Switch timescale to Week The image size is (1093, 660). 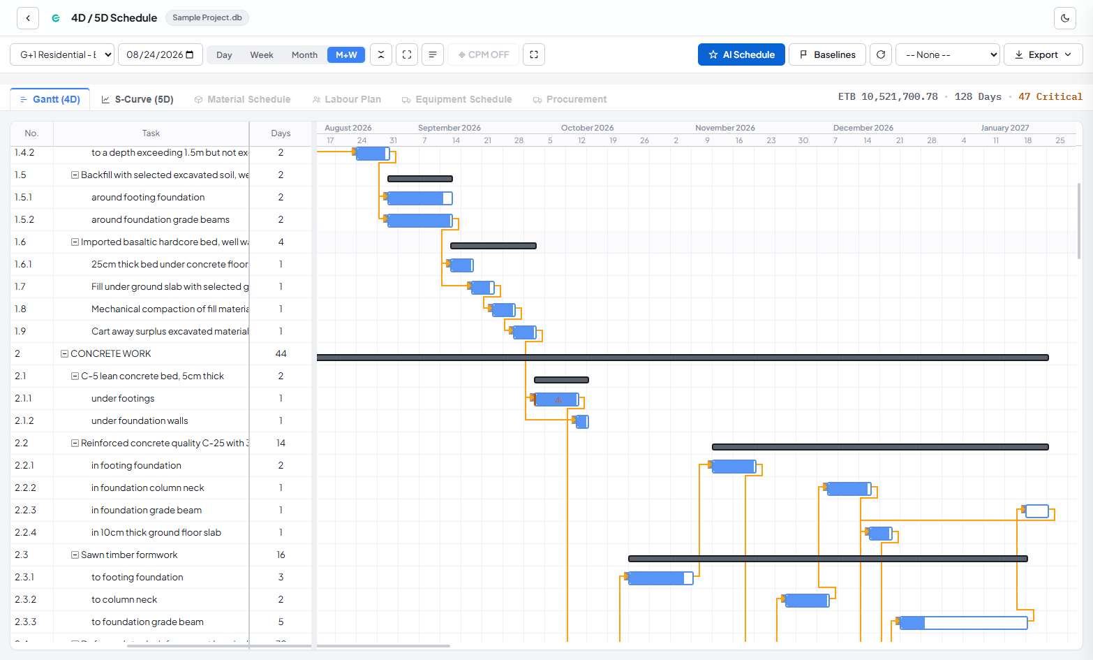pos(262,54)
